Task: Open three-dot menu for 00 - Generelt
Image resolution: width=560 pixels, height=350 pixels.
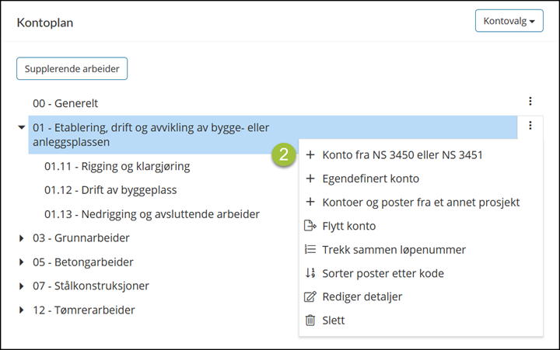Action: 530,101
